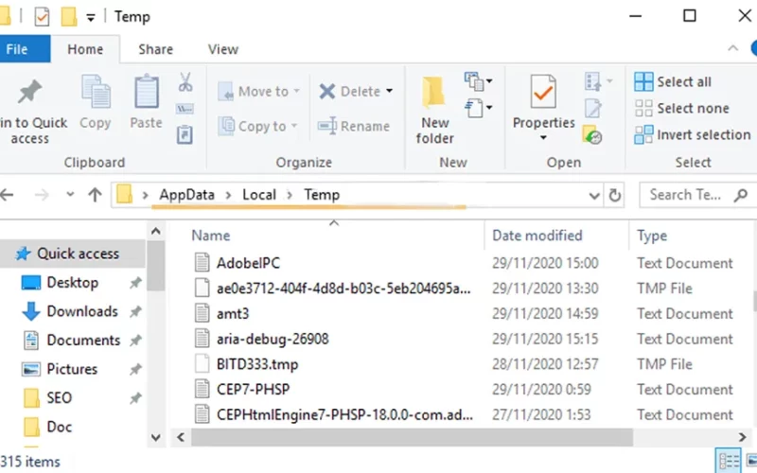Open the address bar history dropdown
The width and height of the screenshot is (757, 473).
click(594, 196)
